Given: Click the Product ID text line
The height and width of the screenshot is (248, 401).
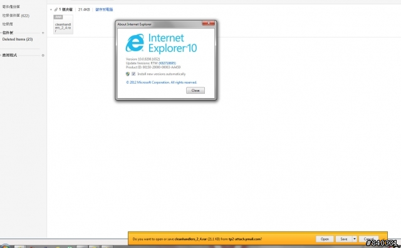Looking at the screenshot, I should click(x=153, y=67).
